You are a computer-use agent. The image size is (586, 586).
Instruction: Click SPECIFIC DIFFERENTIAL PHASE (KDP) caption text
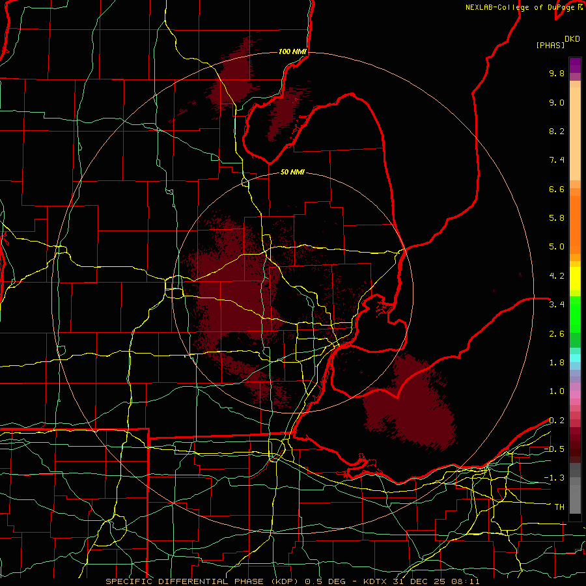202,581
